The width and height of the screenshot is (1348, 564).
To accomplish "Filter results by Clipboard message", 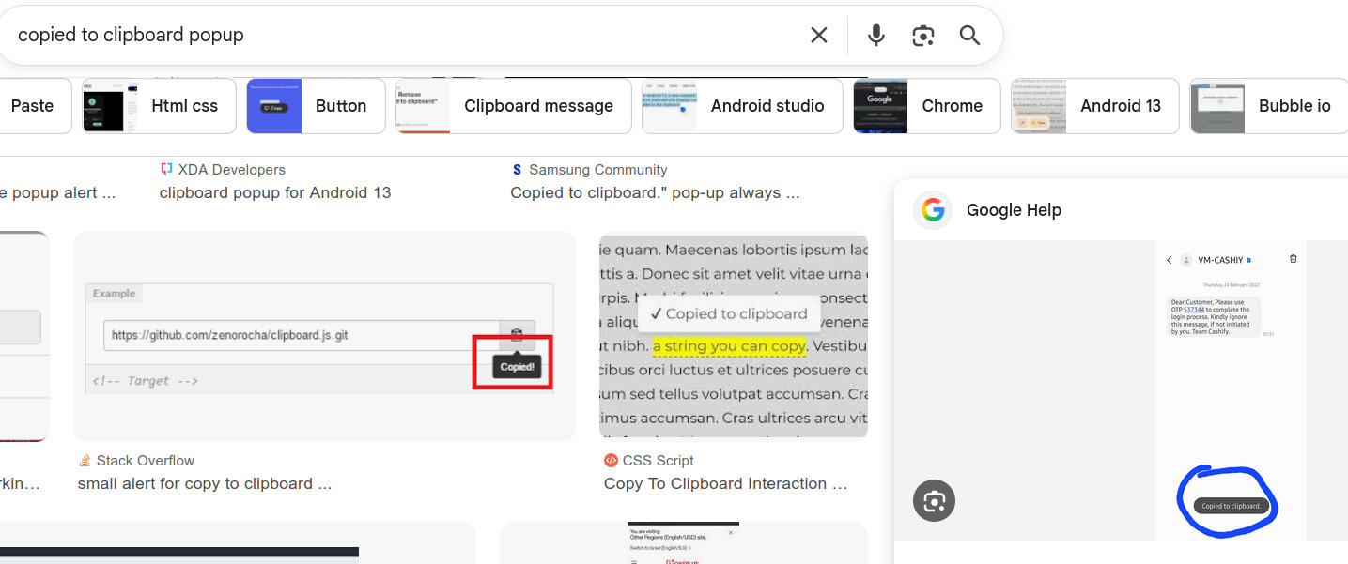I will click(513, 106).
